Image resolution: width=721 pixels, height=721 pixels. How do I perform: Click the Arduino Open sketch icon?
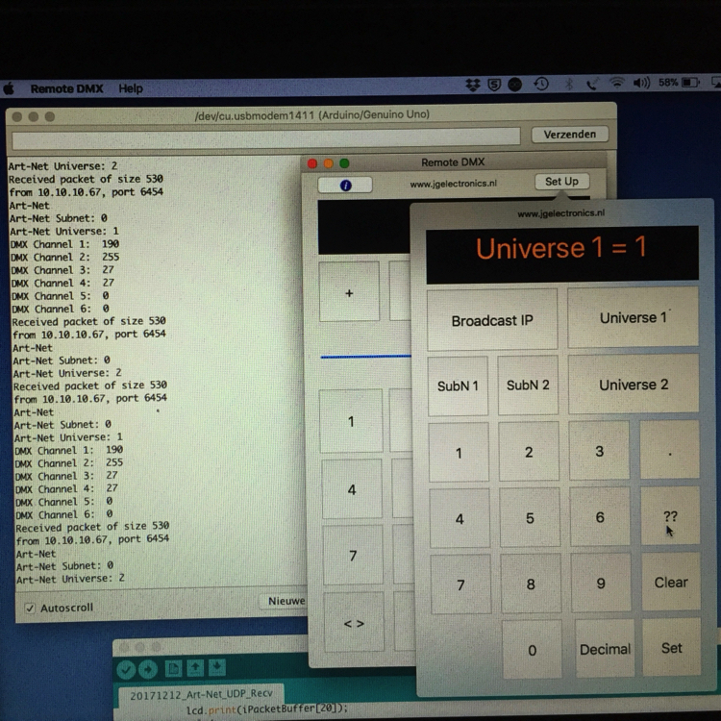tap(195, 668)
